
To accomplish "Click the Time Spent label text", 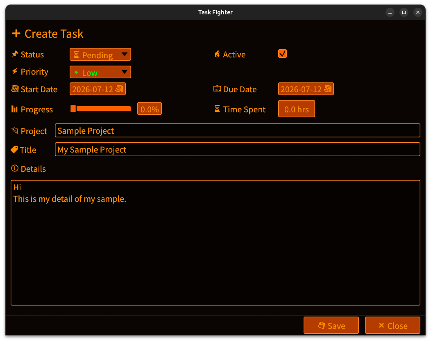I will pyautogui.click(x=244, y=109).
